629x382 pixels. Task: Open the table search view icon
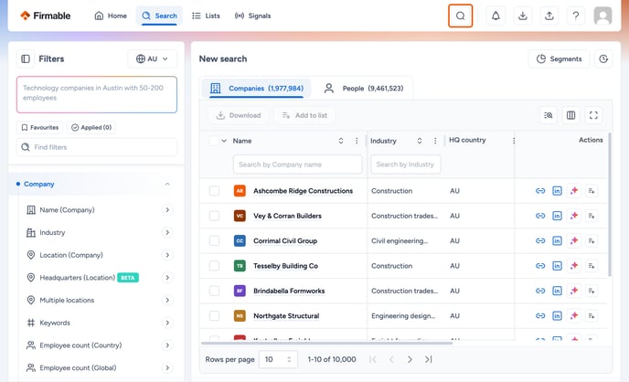click(548, 115)
